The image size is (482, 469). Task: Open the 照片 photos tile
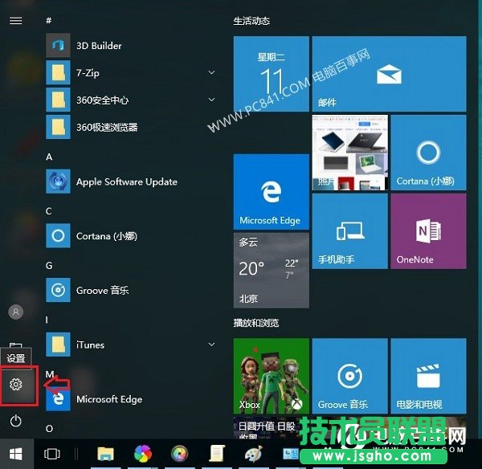pos(349,153)
